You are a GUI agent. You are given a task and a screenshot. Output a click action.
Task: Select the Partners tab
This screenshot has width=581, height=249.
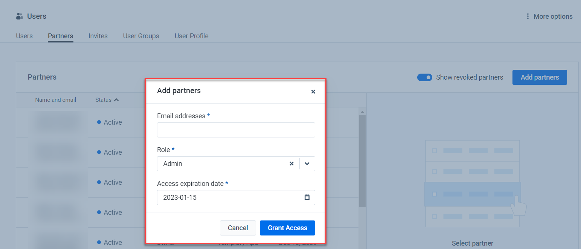(x=61, y=36)
